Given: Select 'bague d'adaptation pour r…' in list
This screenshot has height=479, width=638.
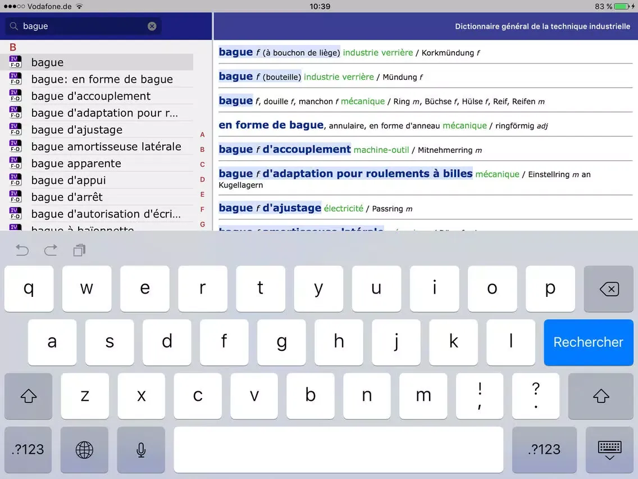Looking at the screenshot, I should pos(97,112).
